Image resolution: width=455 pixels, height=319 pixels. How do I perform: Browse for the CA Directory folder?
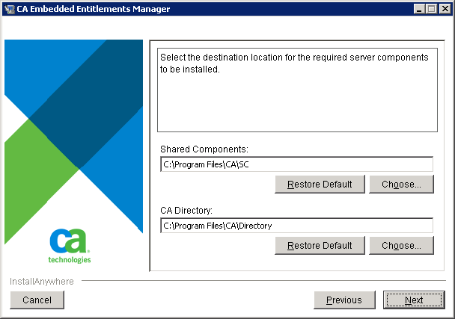point(401,245)
